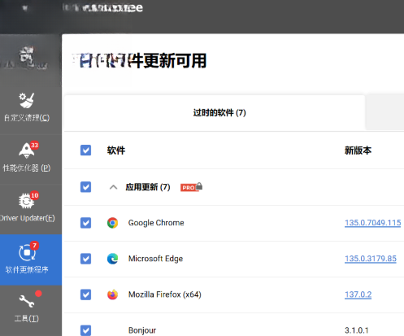Open Chrome version link 135.0.7049.115
404x336 pixels.
(372, 223)
